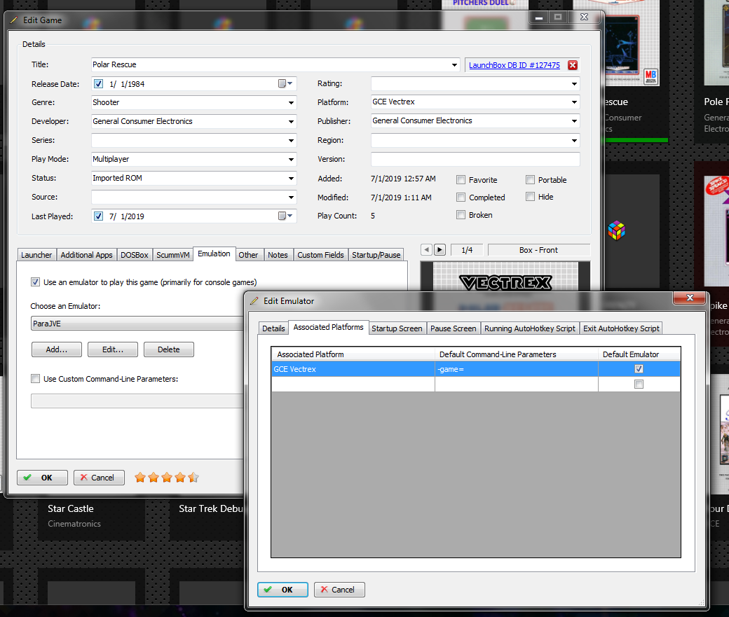
Task: Open Release Date calendar picker icon
Action: (285, 83)
